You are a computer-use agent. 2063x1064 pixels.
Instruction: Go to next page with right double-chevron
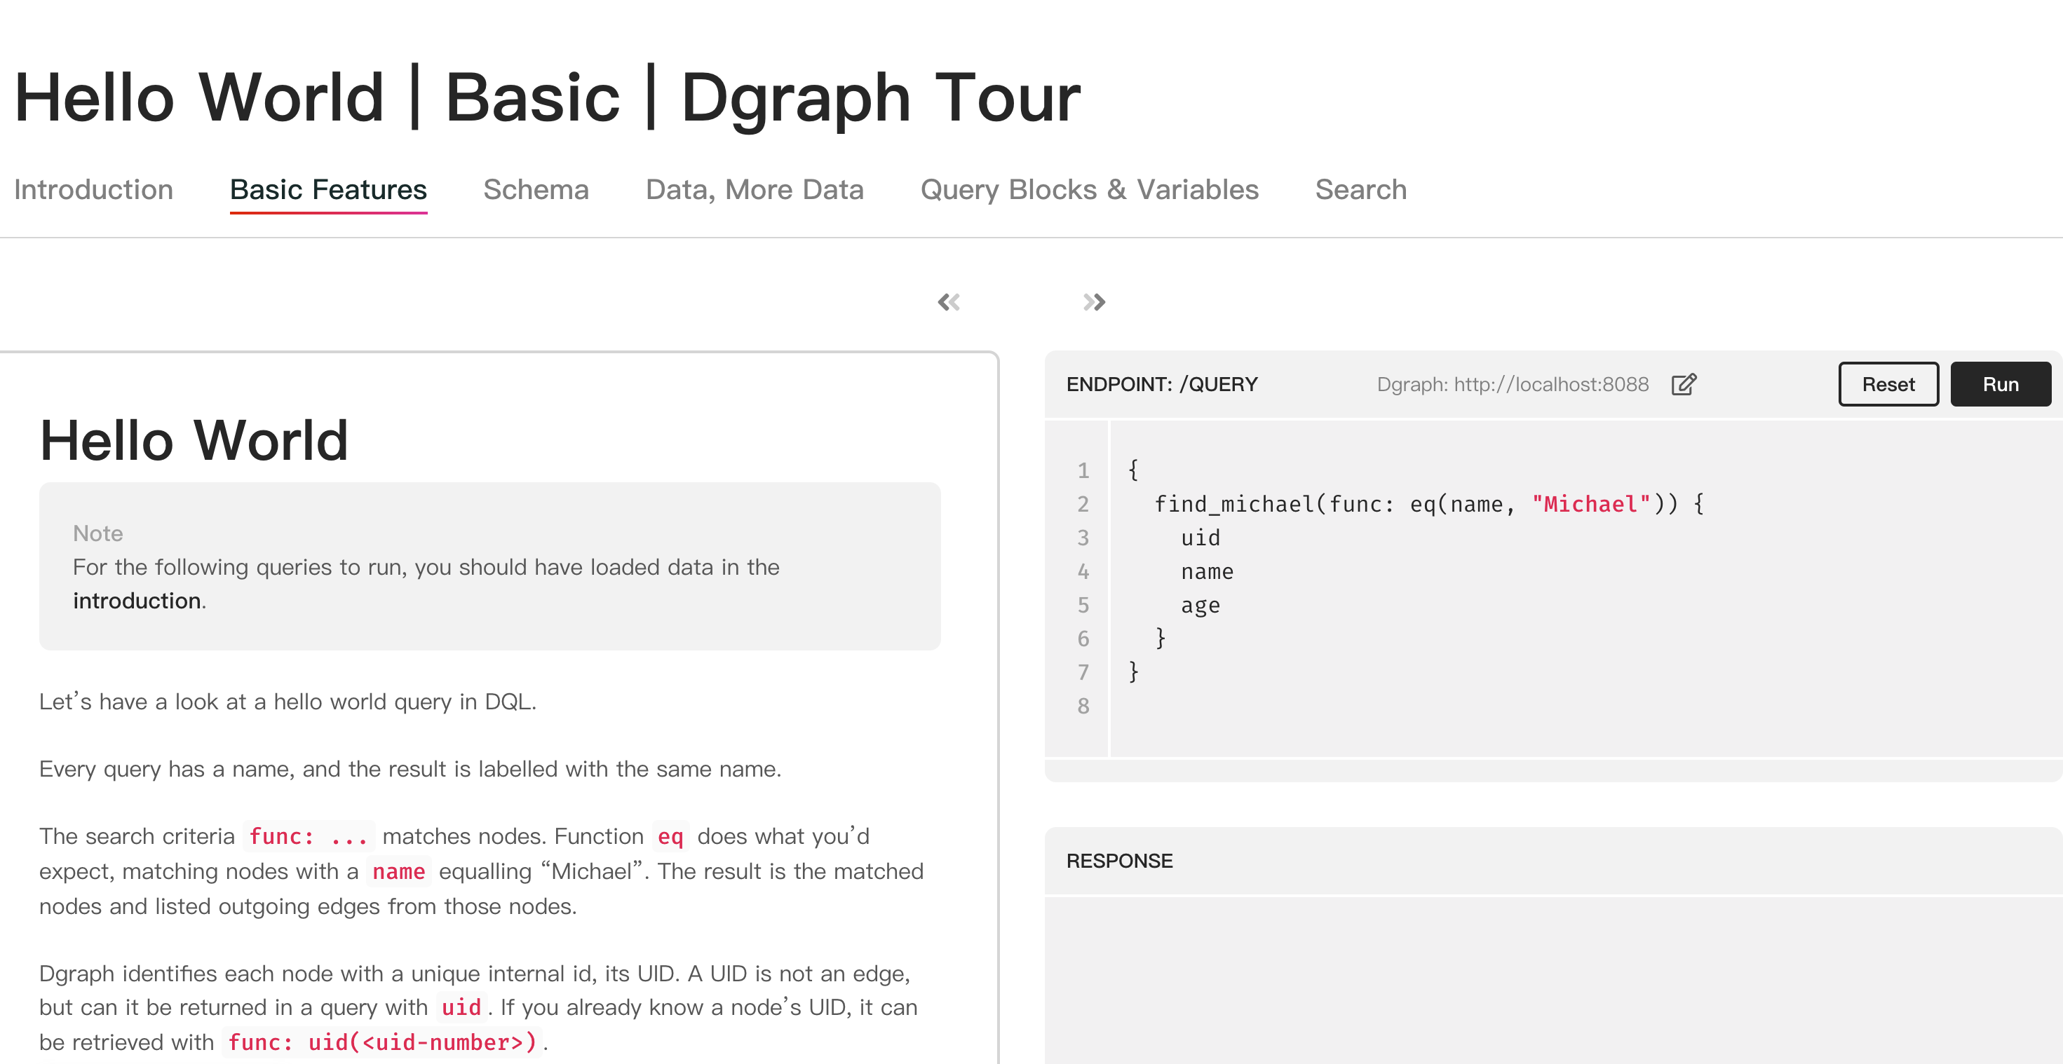pos(1093,301)
